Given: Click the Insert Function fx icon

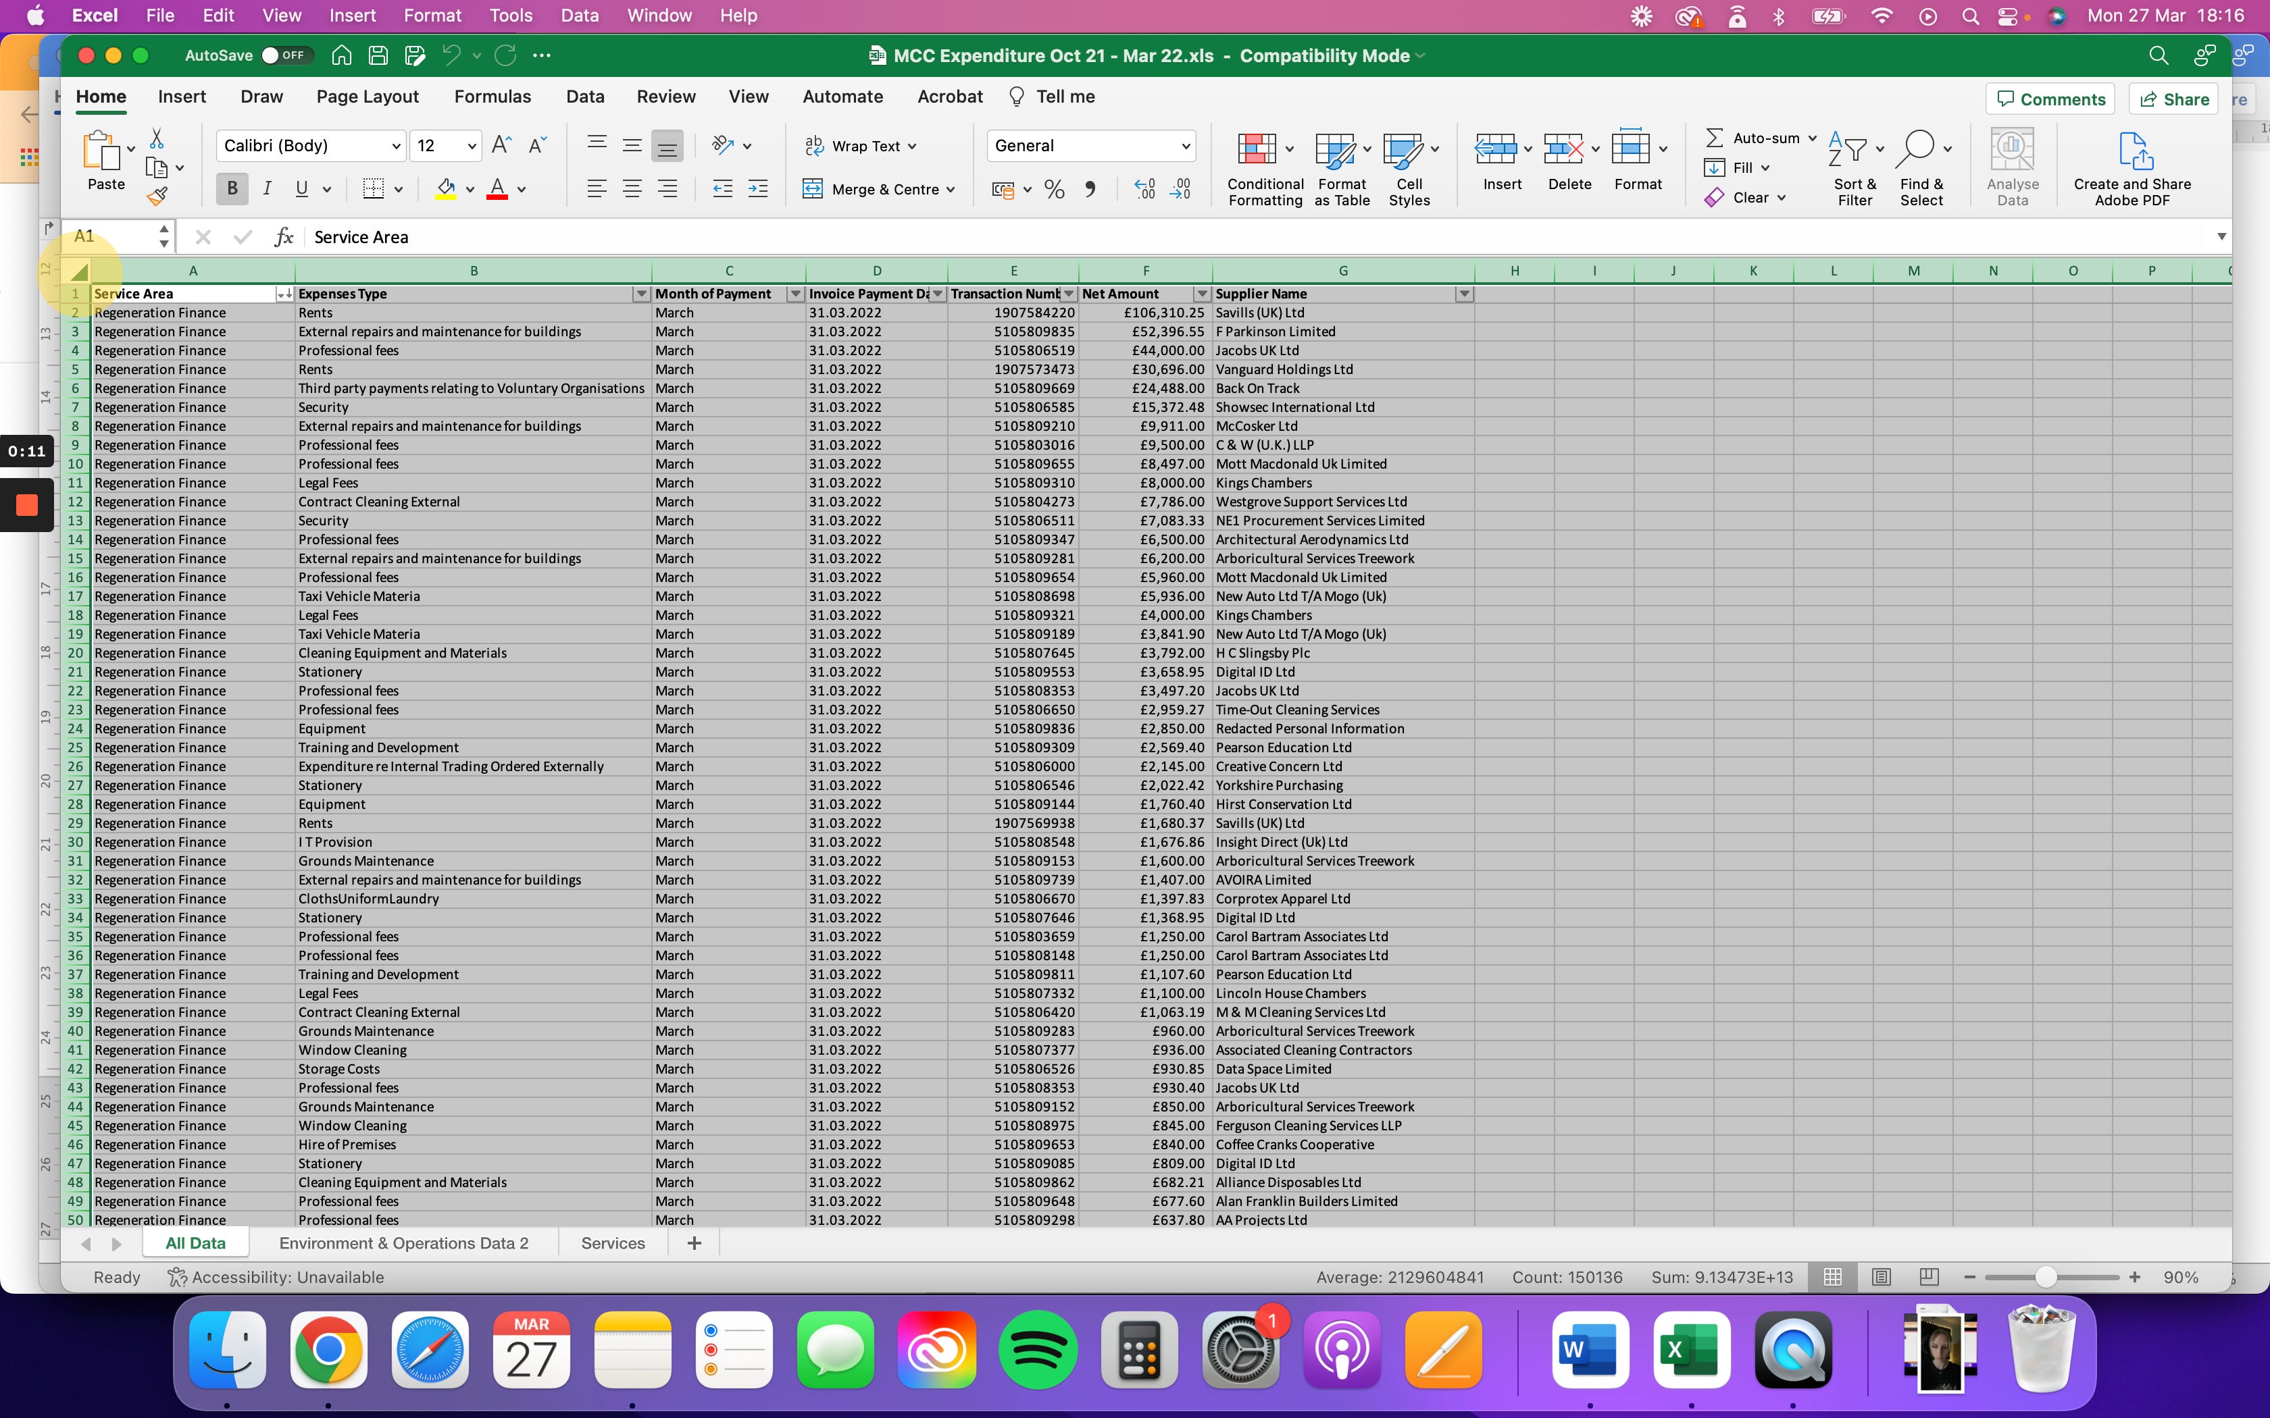Looking at the screenshot, I should pyautogui.click(x=283, y=237).
